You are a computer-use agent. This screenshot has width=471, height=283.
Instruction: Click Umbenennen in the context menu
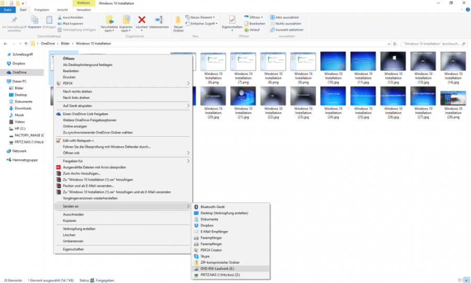[122, 241]
